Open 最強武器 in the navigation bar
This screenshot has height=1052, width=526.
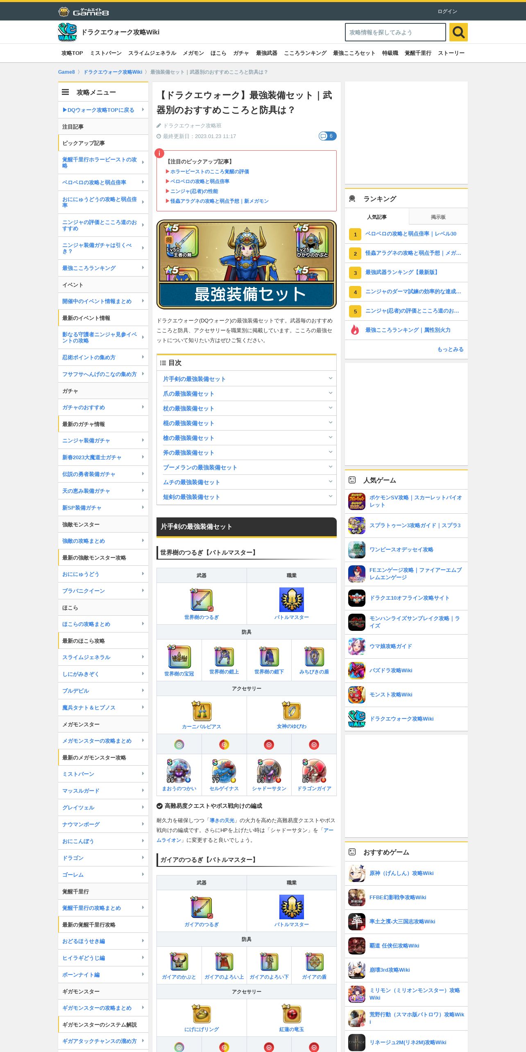267,53
